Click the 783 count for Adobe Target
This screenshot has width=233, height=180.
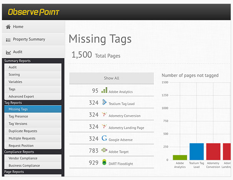(x=94, y=151)
